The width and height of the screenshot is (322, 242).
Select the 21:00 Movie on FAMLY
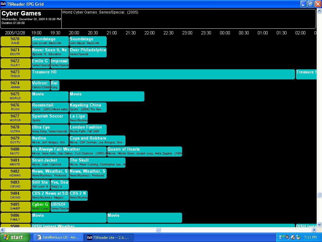145,217
